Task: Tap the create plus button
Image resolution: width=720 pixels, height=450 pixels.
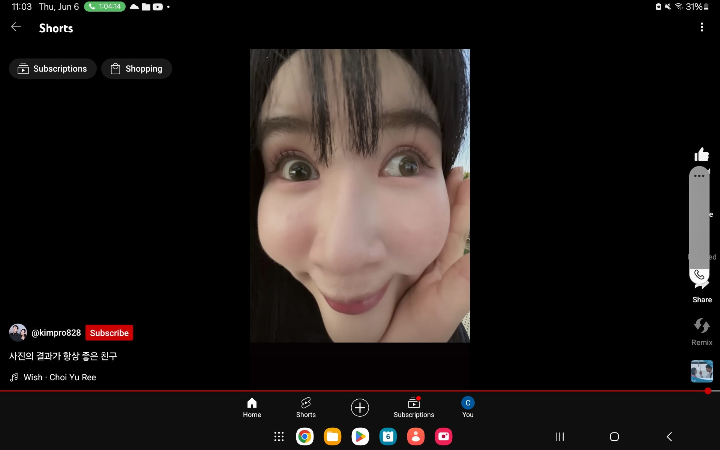Action: 360,408
